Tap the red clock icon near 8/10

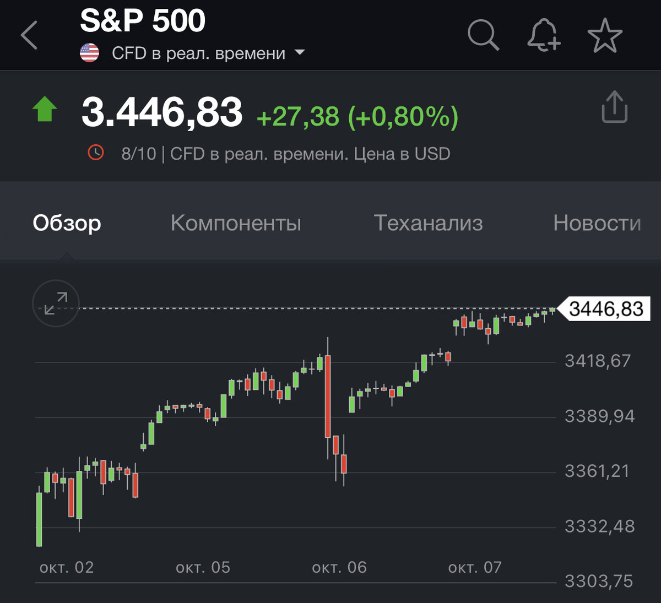(x=96, y=153)
